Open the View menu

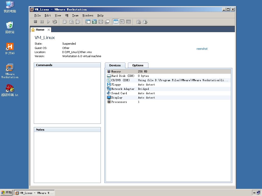(x=58, y=15)
